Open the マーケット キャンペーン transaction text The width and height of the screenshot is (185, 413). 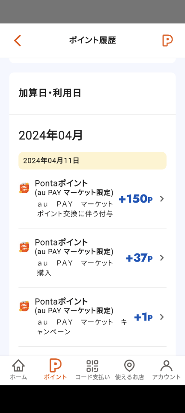tap(82, 327)
